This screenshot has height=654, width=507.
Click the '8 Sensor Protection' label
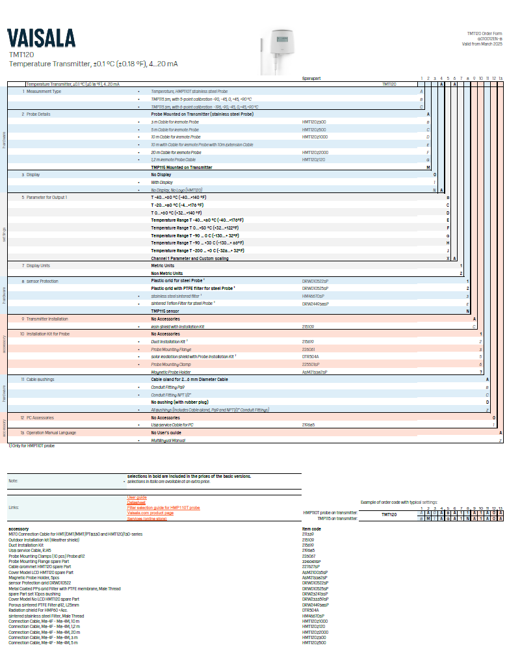pyautogui.click(x=40, y=281)
